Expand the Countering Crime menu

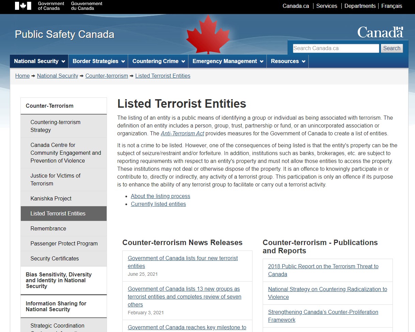point(158,61)
